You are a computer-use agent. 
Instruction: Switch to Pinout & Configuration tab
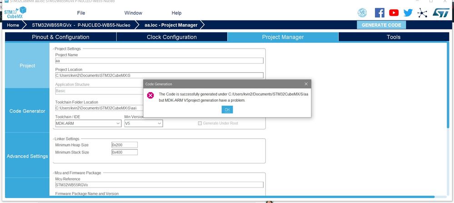pos(60,37)
